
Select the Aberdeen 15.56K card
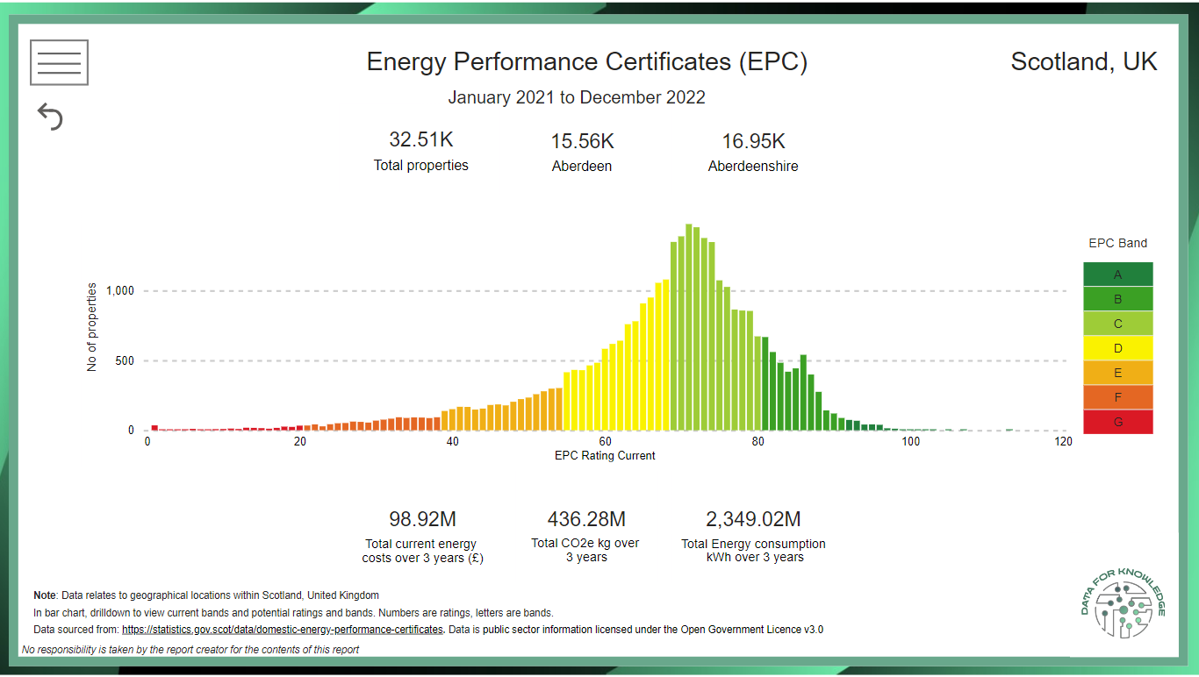click(582, 152)
